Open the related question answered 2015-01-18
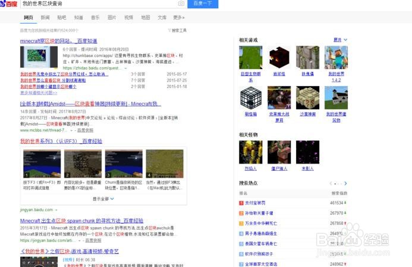 pos(48,86)
